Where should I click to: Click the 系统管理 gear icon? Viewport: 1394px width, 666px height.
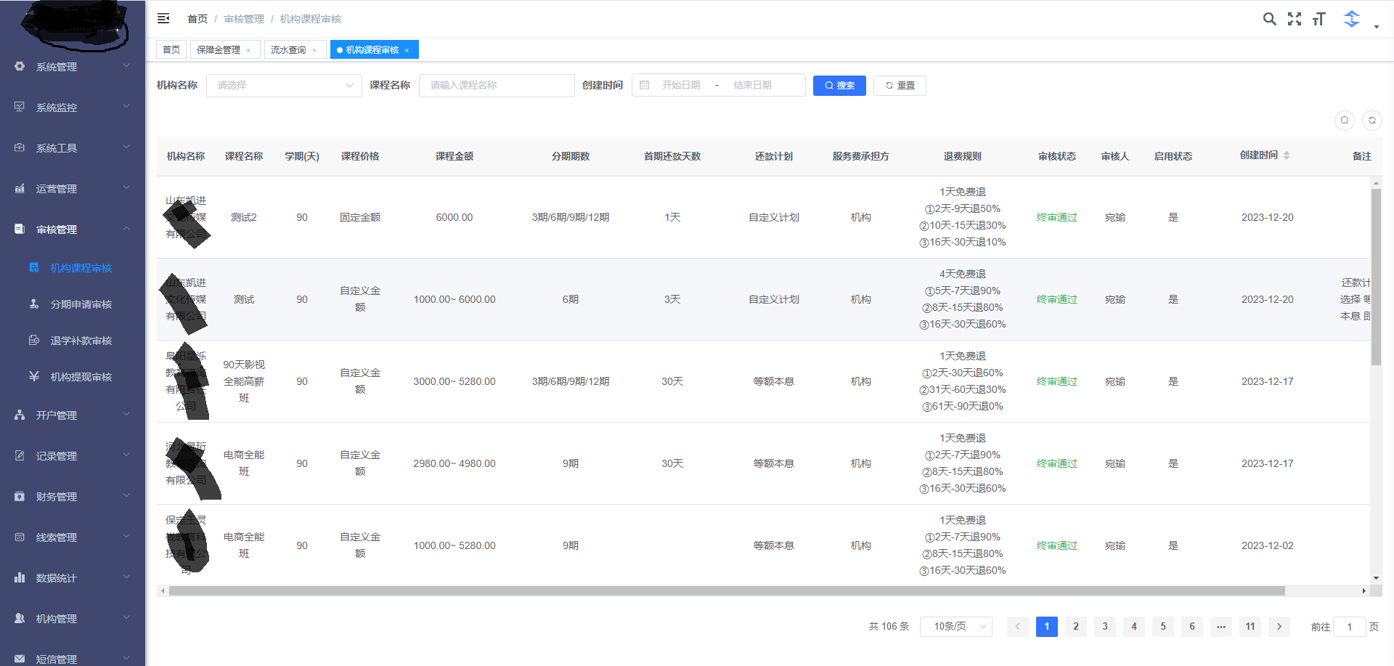(x=20, y=66)
